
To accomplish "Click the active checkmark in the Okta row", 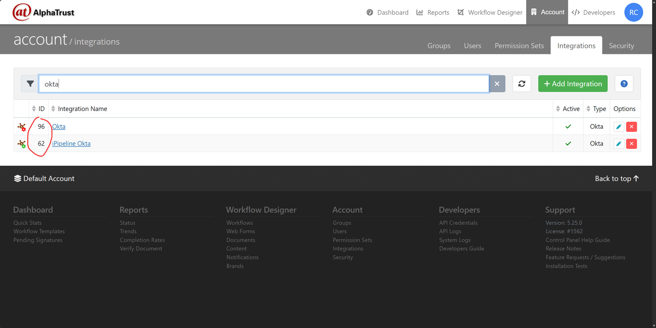I will 568,127.
